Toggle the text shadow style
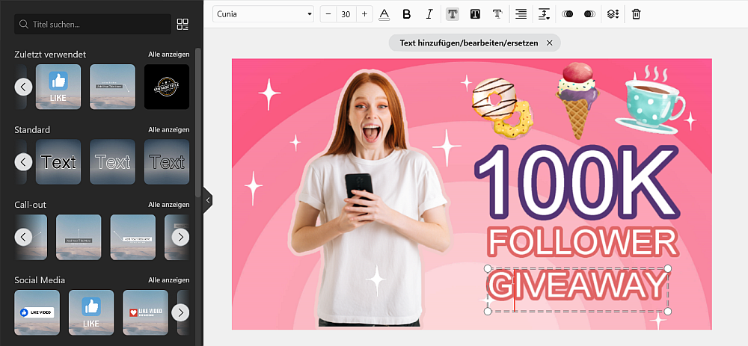 (x=497, y=14)
